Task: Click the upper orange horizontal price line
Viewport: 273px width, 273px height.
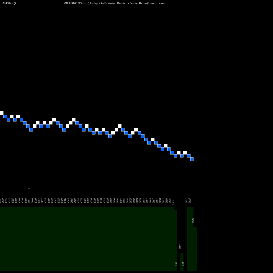Action: coord(136,128)
